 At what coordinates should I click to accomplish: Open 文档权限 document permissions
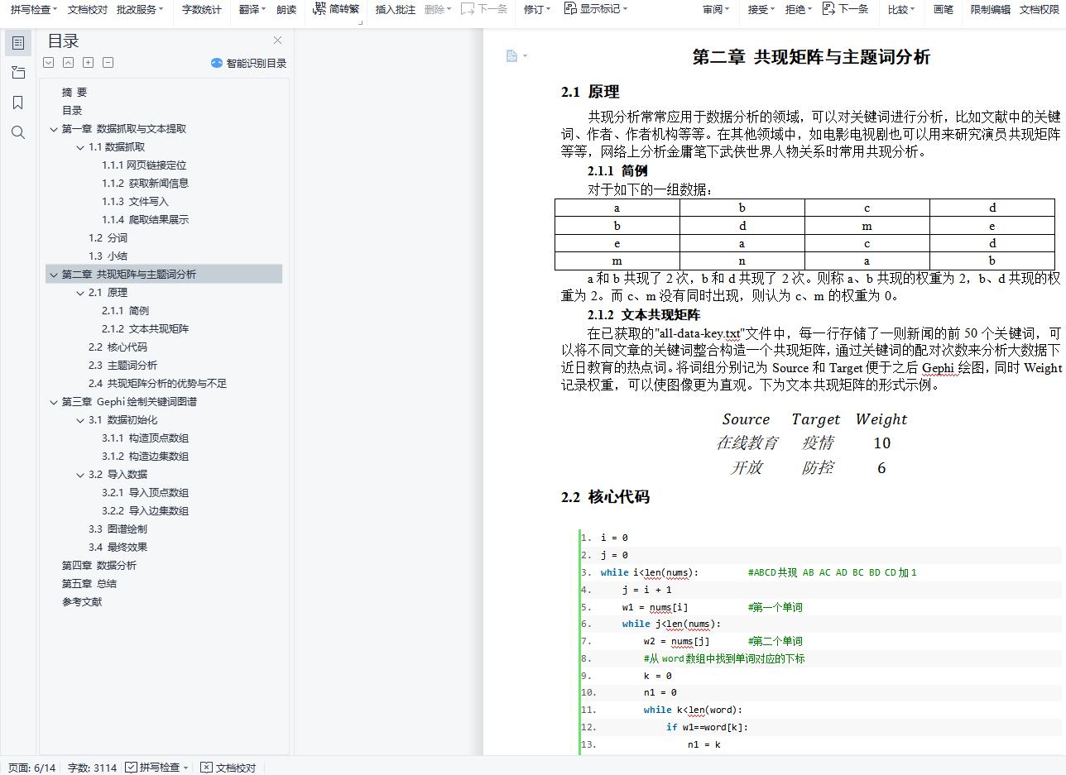1040,10
